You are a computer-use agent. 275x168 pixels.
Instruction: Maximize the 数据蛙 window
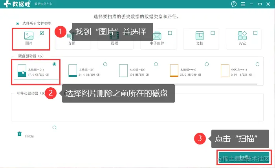(x=260, y=4)
